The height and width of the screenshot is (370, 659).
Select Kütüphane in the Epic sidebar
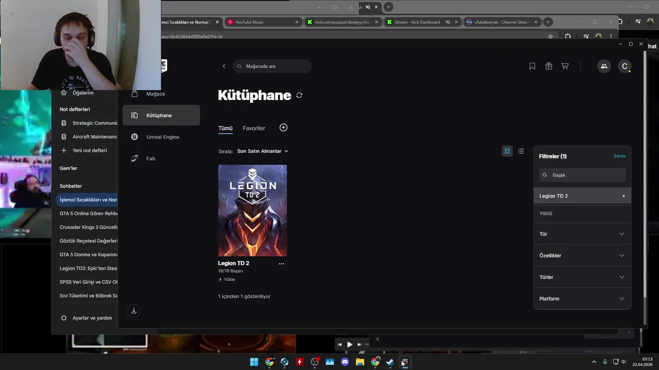point(161,115)
